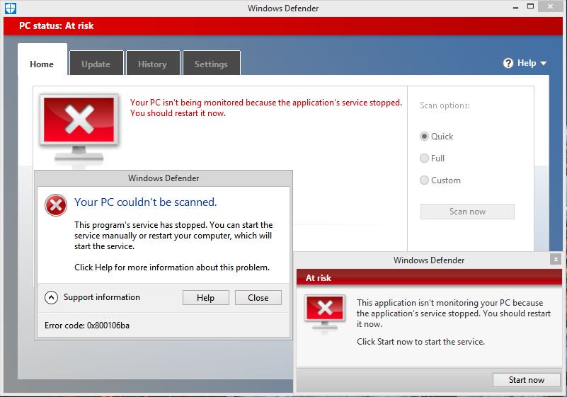Click 'Click Help for more information' text
Viewport: 567px width, 397px height.
[x=172, y=267]
